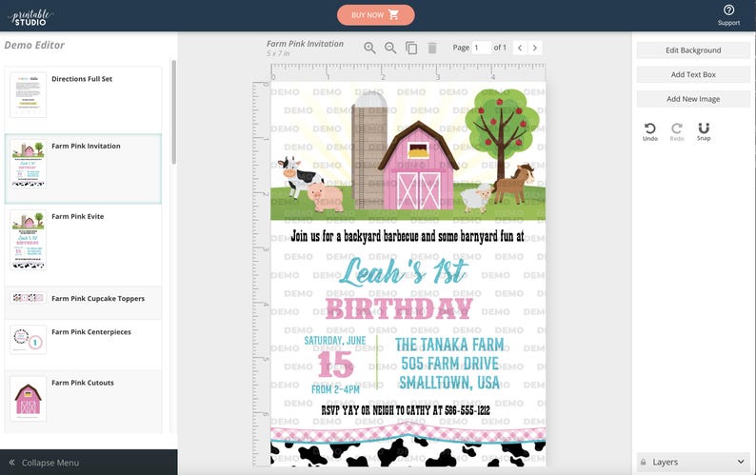The image size is (756, 475).
Task: Click the grain silo illustration
Action: coord(369,149)
